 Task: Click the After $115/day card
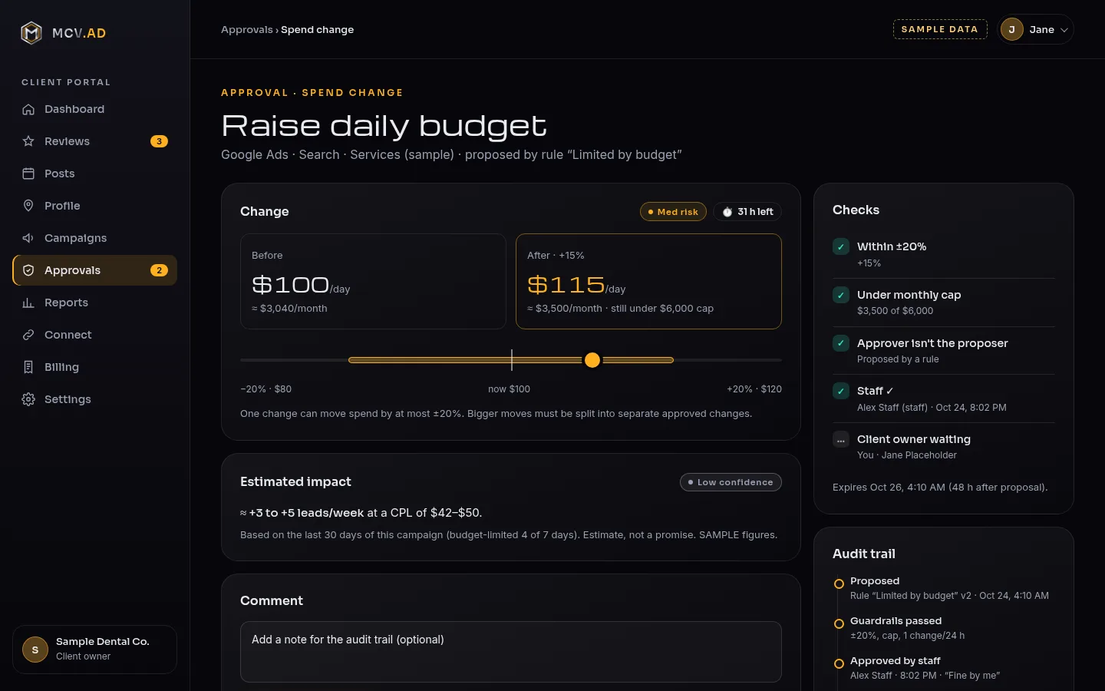click(x=648, y=281)
